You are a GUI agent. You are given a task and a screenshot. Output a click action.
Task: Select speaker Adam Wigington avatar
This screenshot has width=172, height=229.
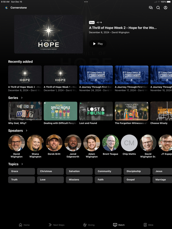click(x=92, y=143)
